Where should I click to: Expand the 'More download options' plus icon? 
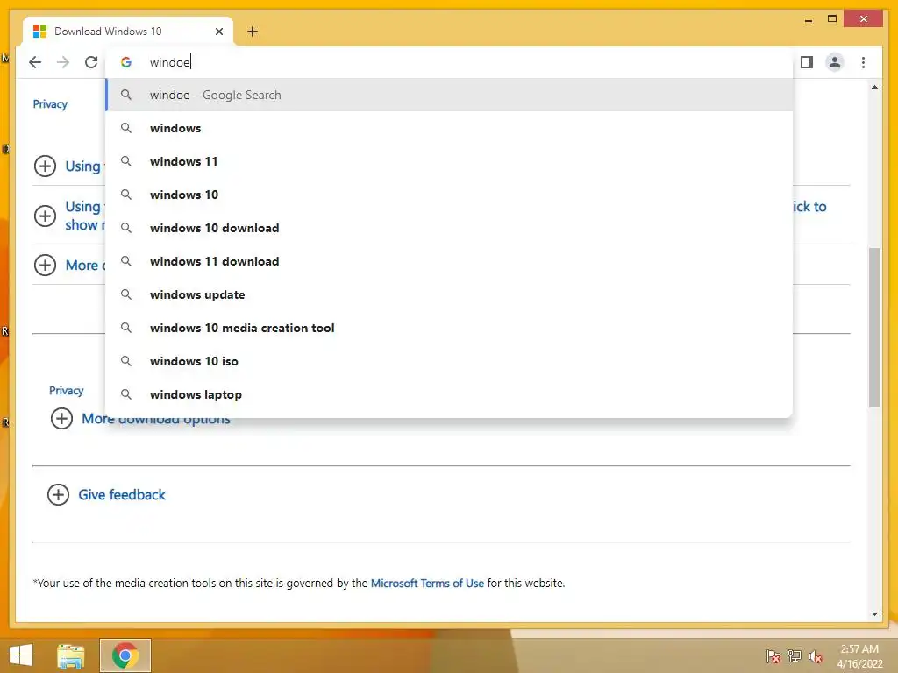click(61, 418)
